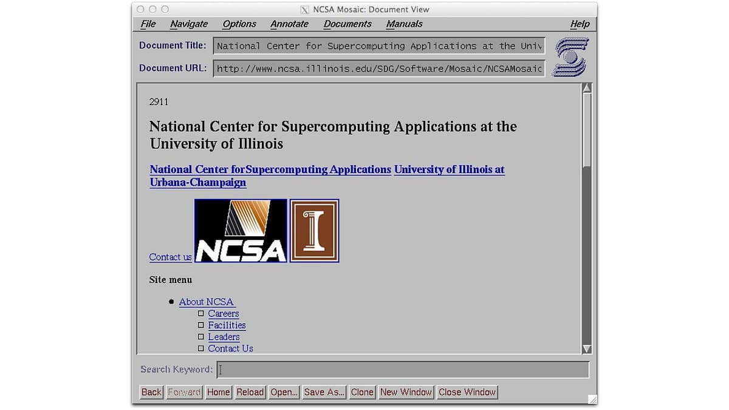The height and width of the screenshot is (410, 729).
Task: Click the X11 icon in title bar
Action: point(305,10)
